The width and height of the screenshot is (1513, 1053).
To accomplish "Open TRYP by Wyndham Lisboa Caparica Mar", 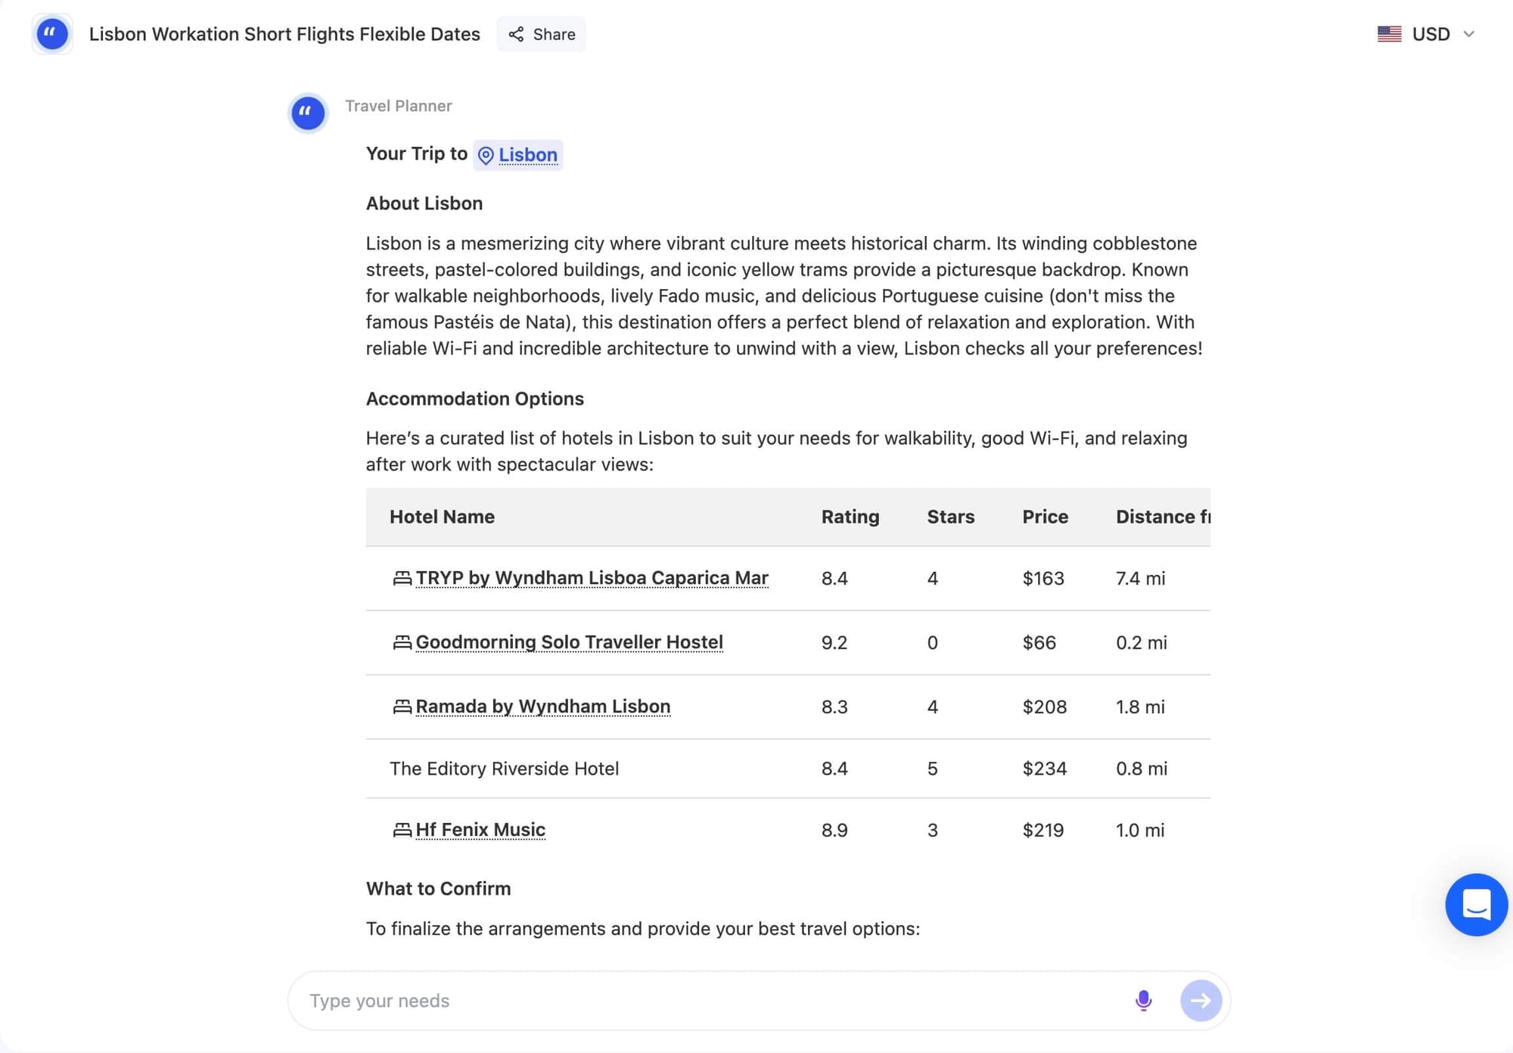I will click(x=592, y=578).
